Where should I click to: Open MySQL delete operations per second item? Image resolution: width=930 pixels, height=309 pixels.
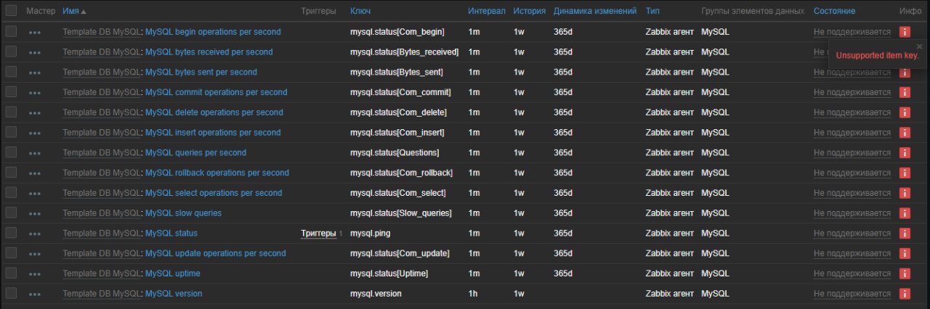214,112
